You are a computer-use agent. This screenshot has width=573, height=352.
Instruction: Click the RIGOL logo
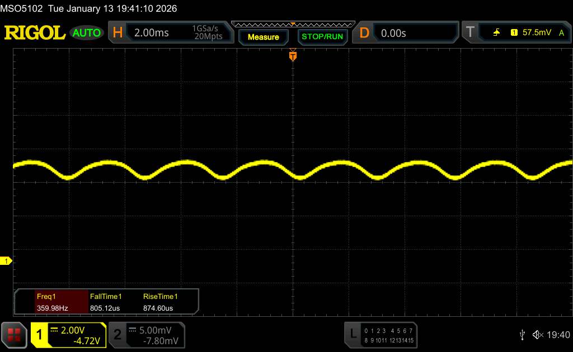(35, 33)
